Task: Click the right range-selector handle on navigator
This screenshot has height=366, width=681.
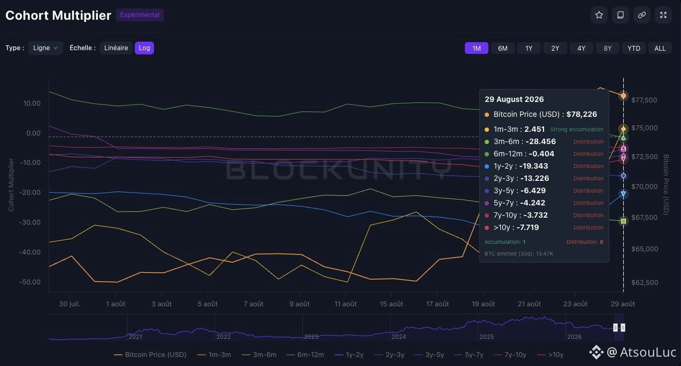Action: point(623,328)
